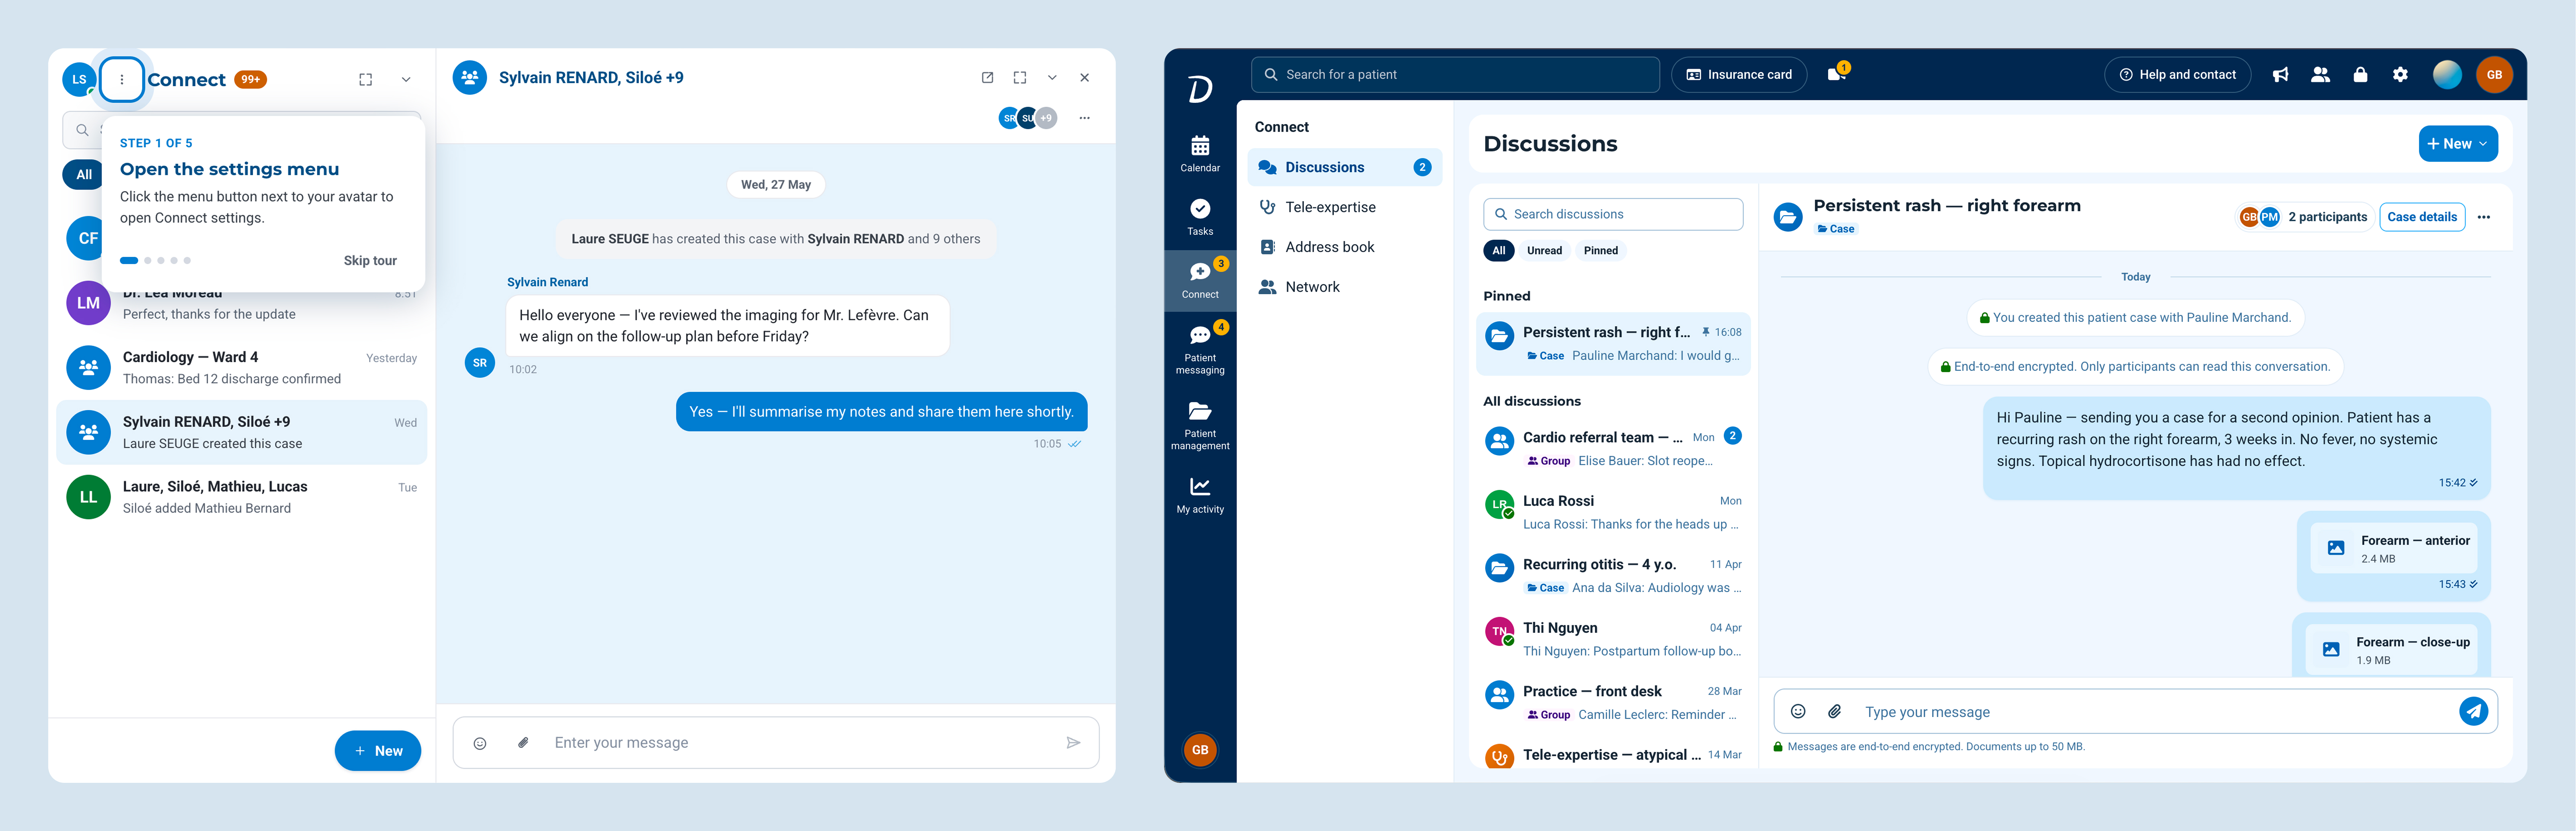This screenshot has width=2576, height=831.
Task: Select the All filter in left Connect panel
Action: click(84, 174)
